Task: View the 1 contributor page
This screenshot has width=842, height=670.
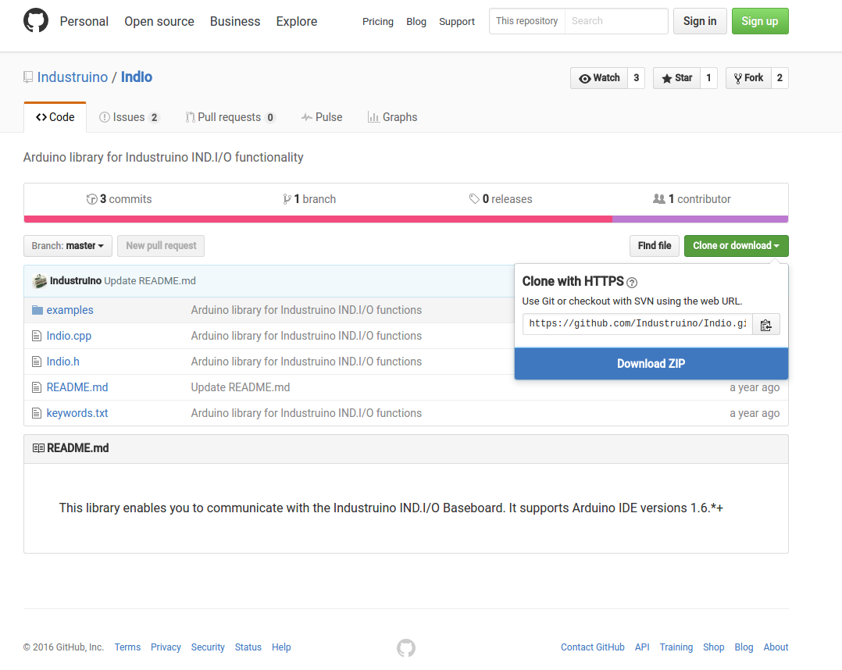Action: (x=692, y=199)
